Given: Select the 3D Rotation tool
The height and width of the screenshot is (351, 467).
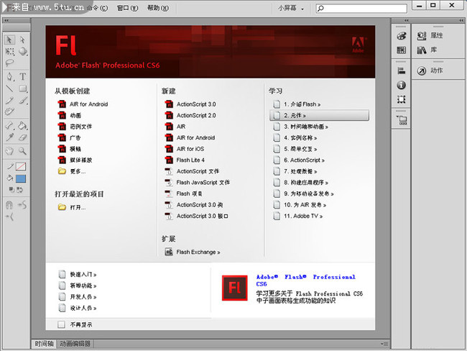Looking at the screenshot, I should [23, 51].
